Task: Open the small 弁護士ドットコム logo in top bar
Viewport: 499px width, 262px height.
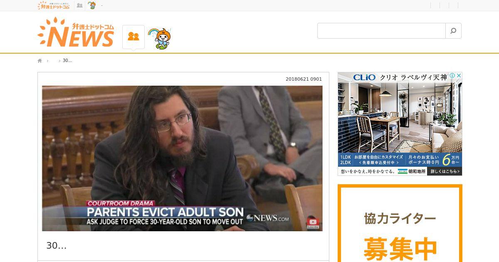Action: tap(54, 5)
